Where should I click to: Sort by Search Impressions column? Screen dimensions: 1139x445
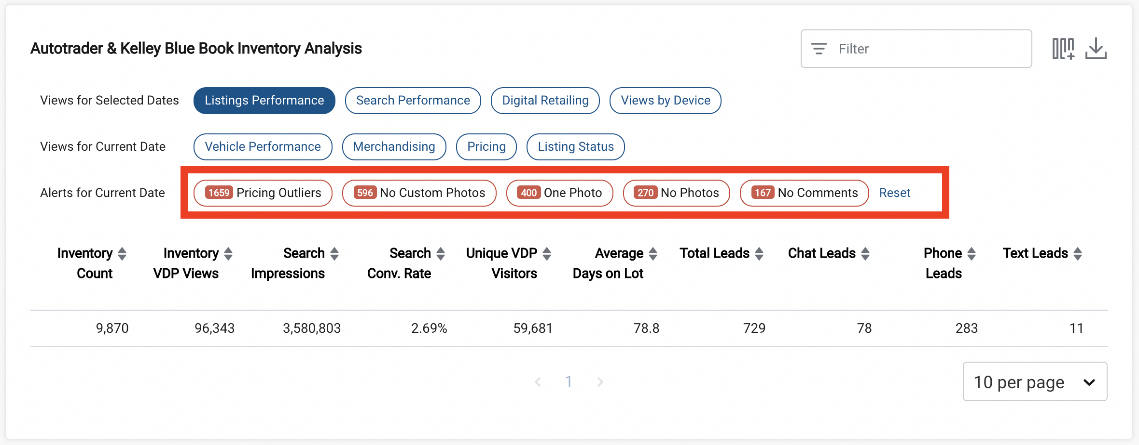[x=334, y=254]
